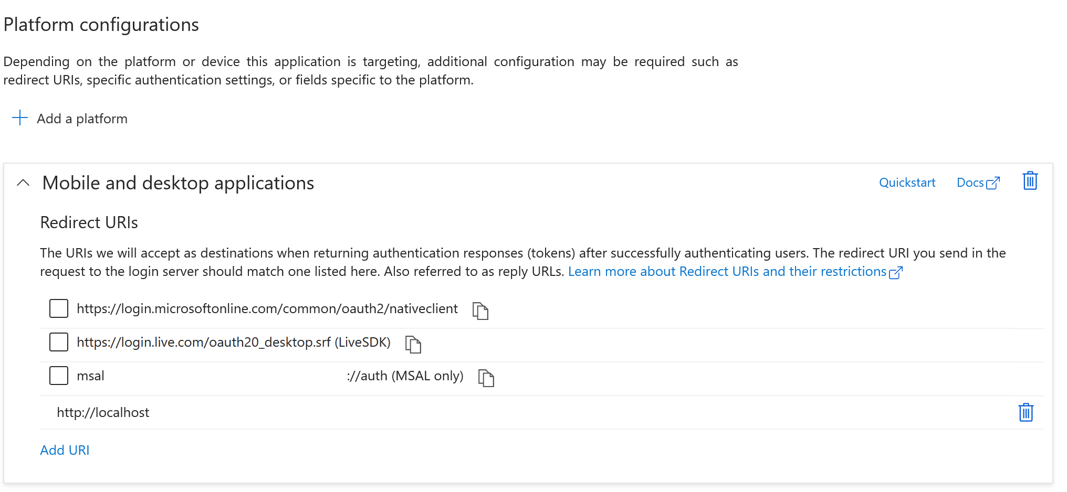The height and width of the screenshot is (492, 1067).
Task: Click the plus icon beside Add a platform
Action: point(19,117)
